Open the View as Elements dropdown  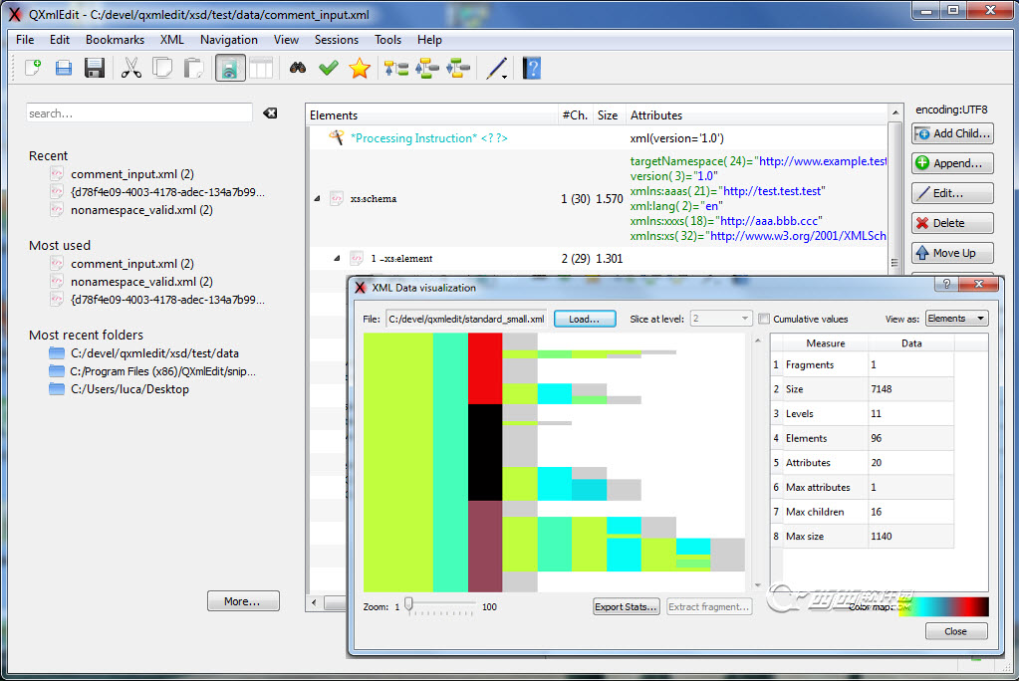click(956, 318)
